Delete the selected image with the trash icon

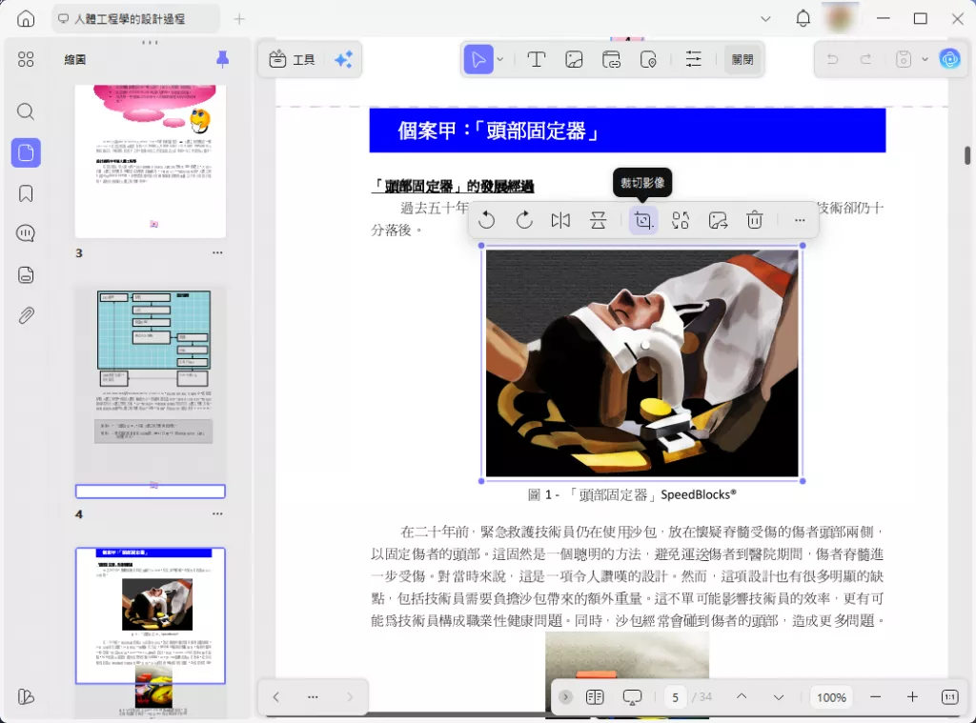pyautogui.click(x=754, y=220)
